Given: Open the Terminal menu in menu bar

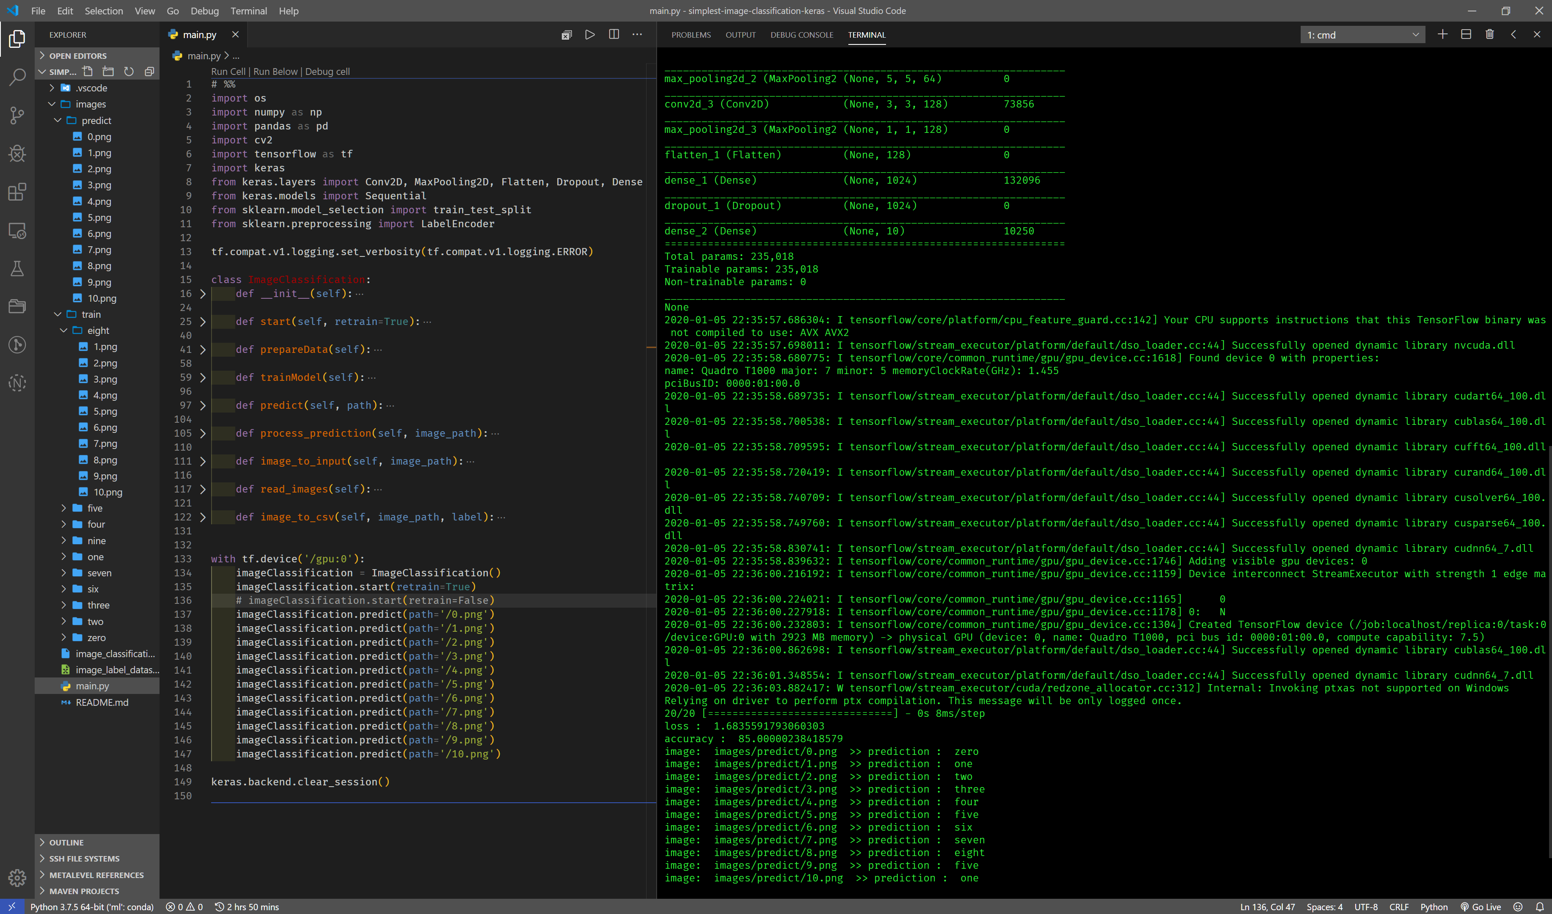Looking at the screenshot, I should pos(248,11).
